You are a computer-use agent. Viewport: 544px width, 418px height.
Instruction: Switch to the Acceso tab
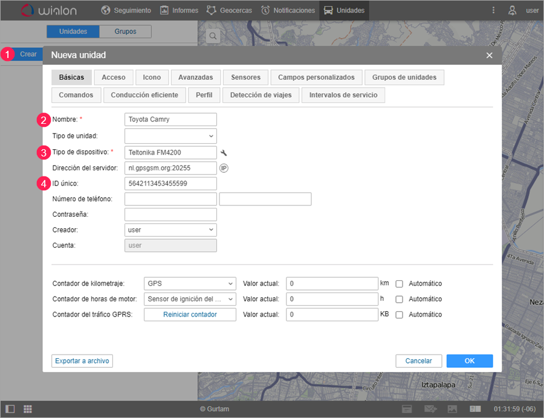pos(114,77)
